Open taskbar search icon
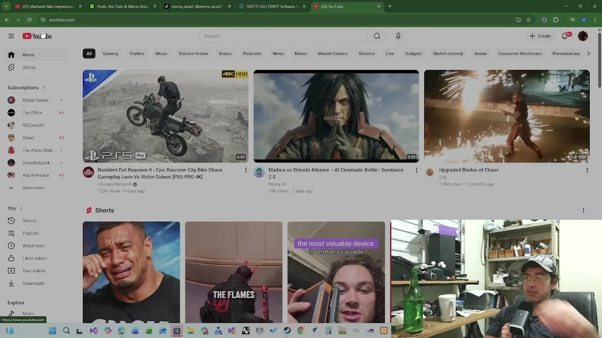This screenshot has height=338, width=602. pyautogui.click(x=66, y=331)
